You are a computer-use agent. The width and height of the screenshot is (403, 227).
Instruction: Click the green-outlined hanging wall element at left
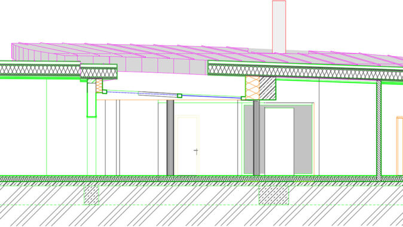pos(91,98)
